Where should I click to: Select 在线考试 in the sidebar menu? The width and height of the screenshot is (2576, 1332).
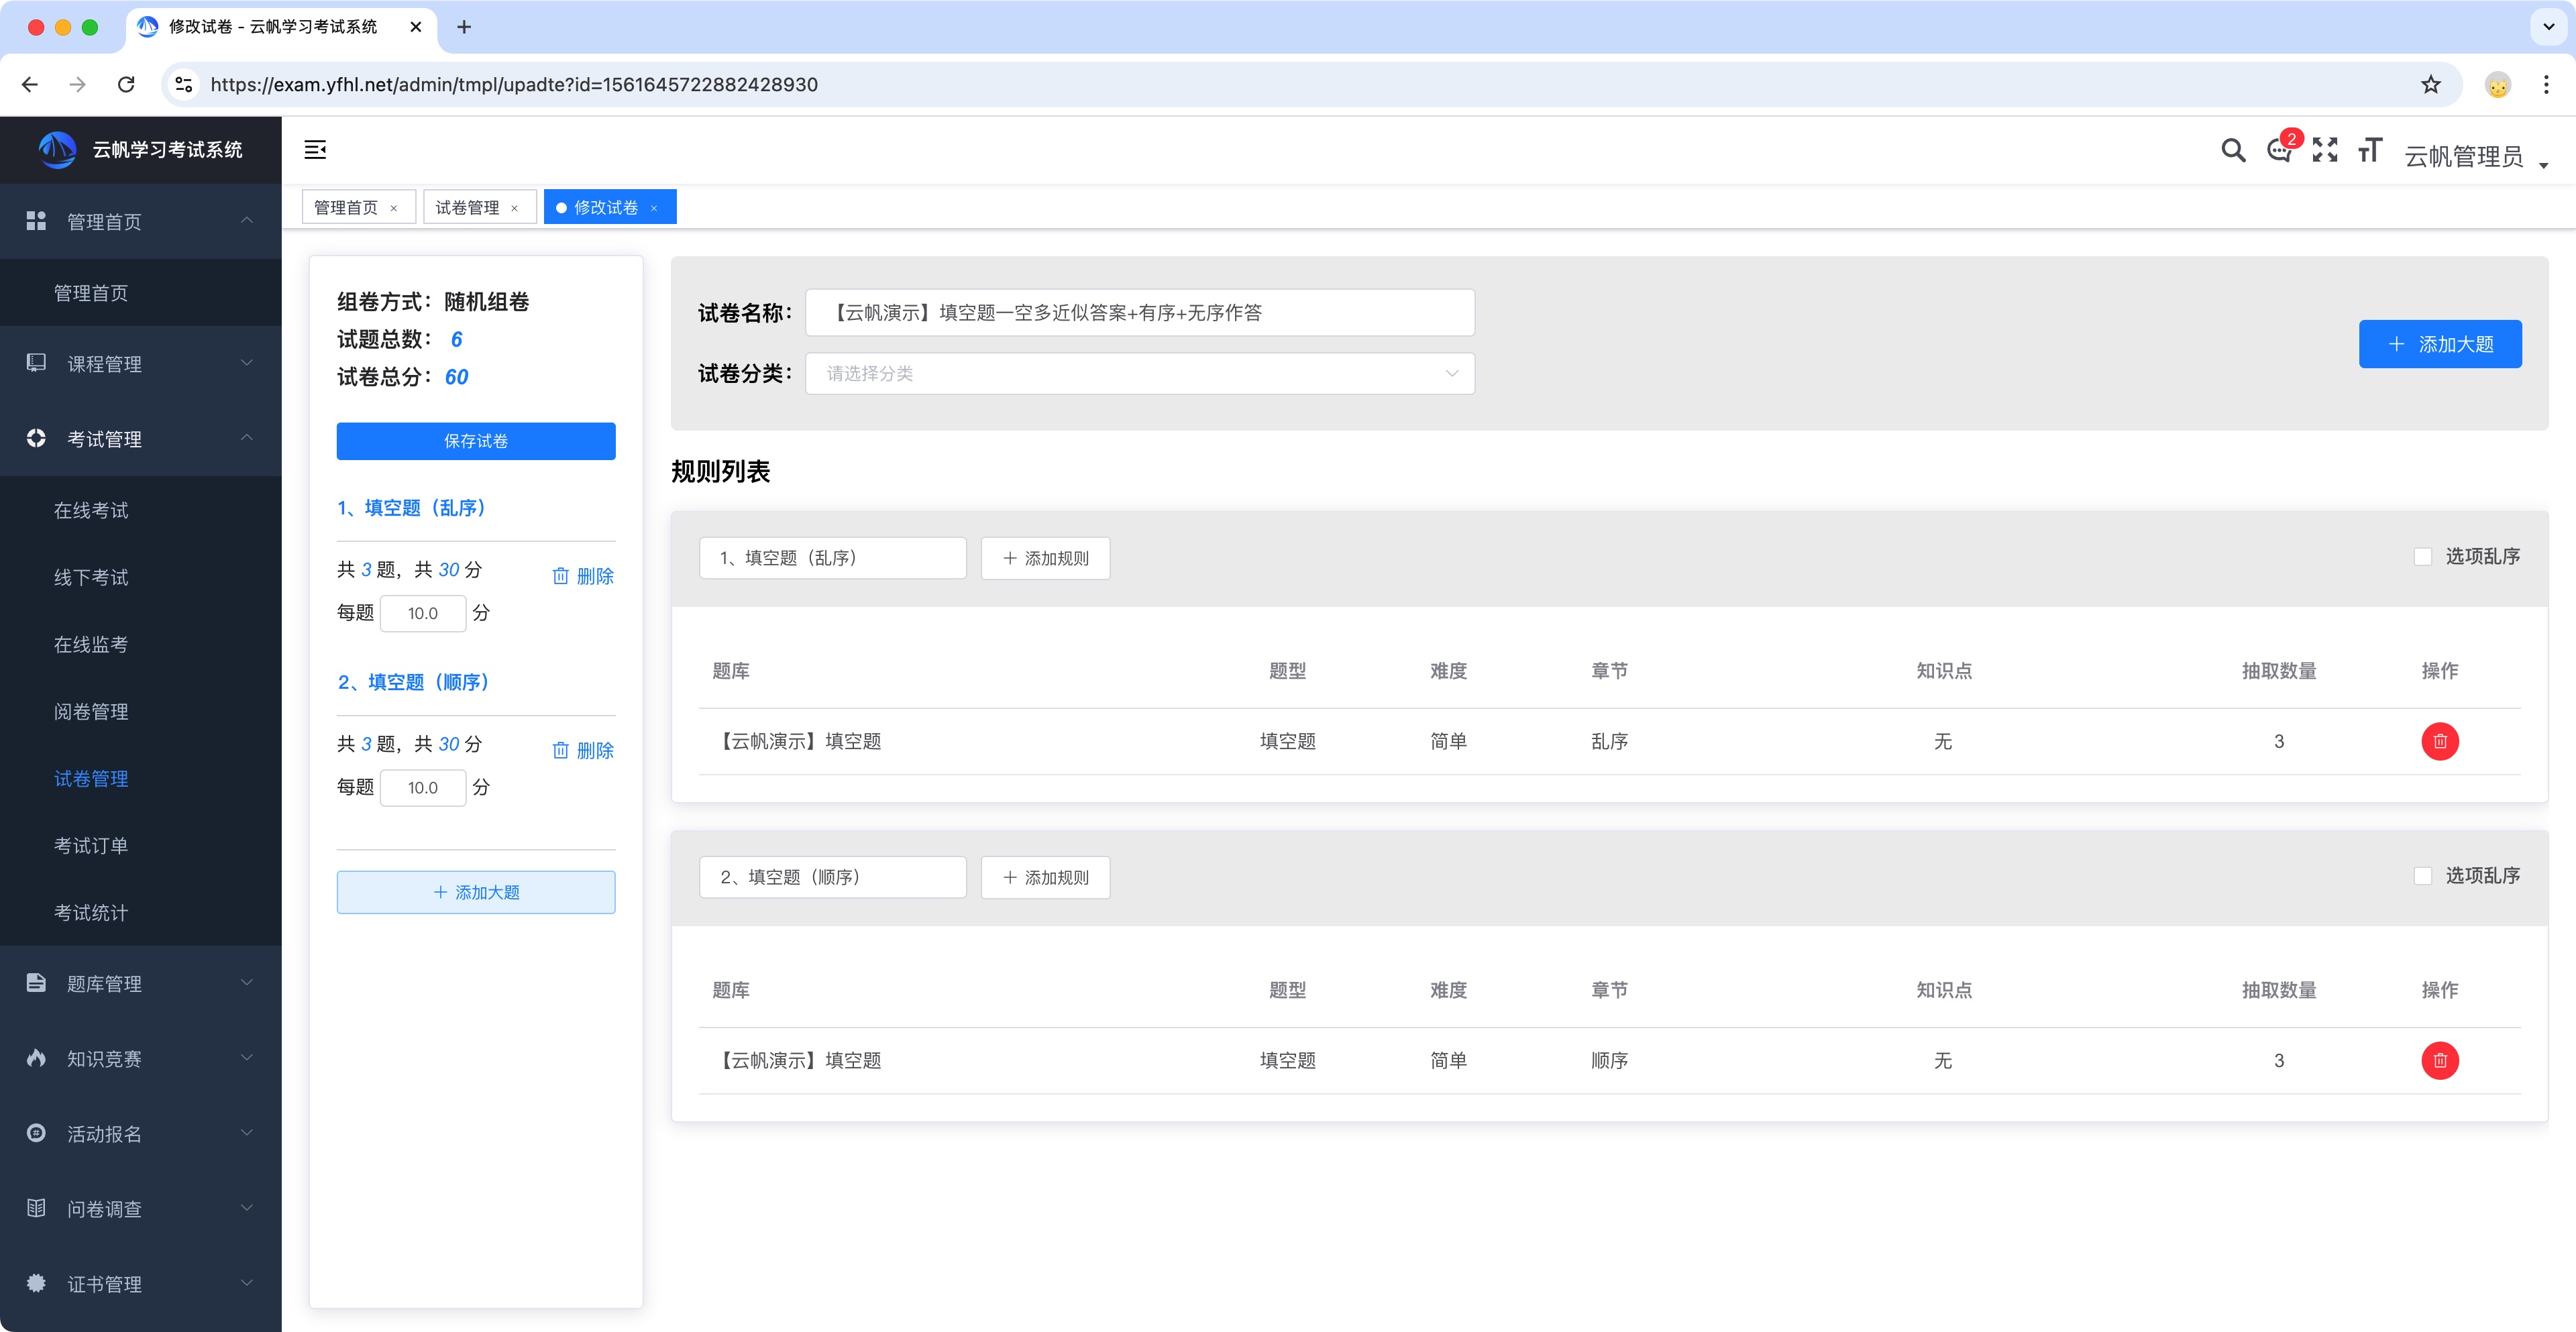(x=91, y=510)
